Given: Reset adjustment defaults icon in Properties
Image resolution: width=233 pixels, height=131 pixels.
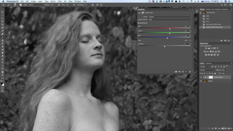Looking at the screenshot, I should click(183, 72).
